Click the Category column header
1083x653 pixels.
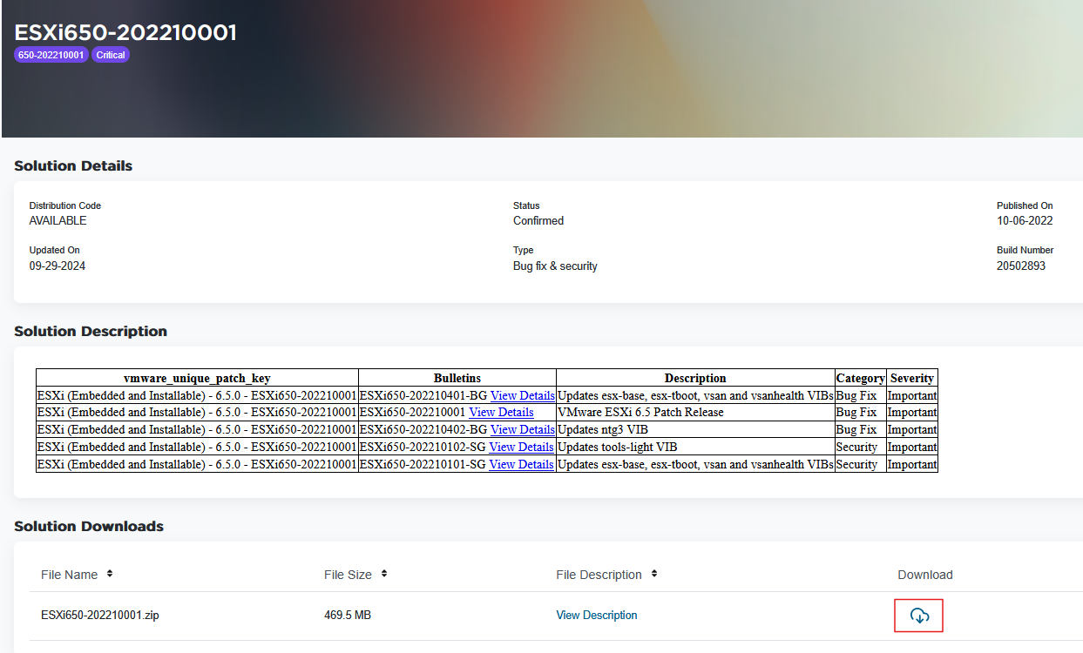[x=861, y=378]
